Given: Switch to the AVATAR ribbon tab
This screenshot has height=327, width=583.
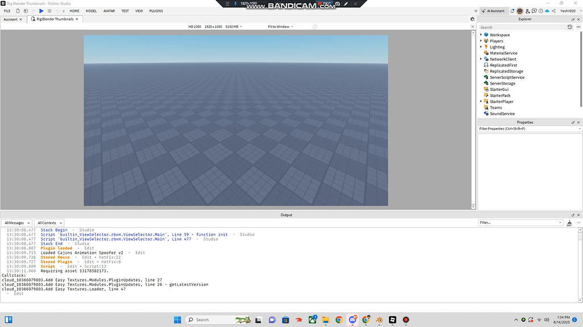Looking at the screenshot, I should tap(109, 11).
